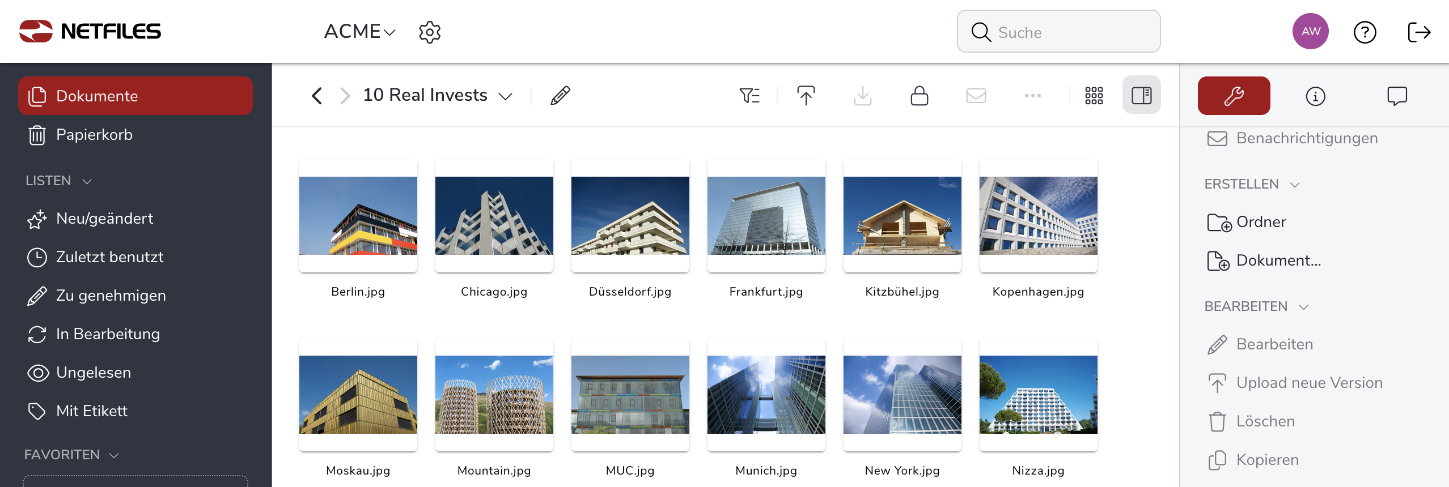Open the info tab in the right panel
This screenshot has width=1449, height=487.
tap(1315, 96)
